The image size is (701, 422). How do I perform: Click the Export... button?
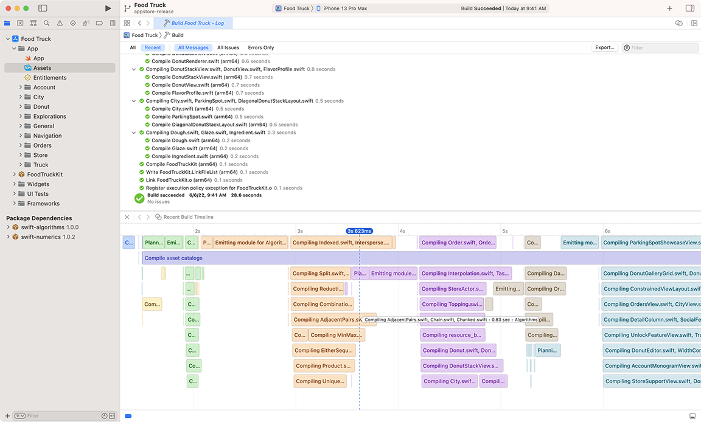[x=605, y=47]
